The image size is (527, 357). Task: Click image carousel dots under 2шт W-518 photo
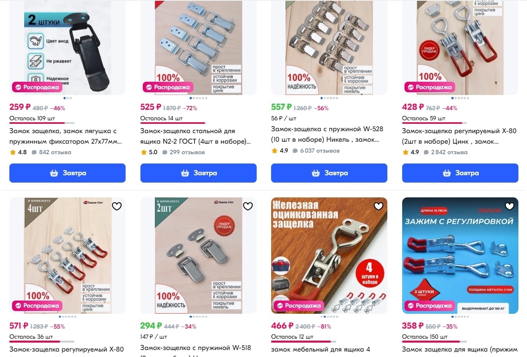[x=198, y=317]
